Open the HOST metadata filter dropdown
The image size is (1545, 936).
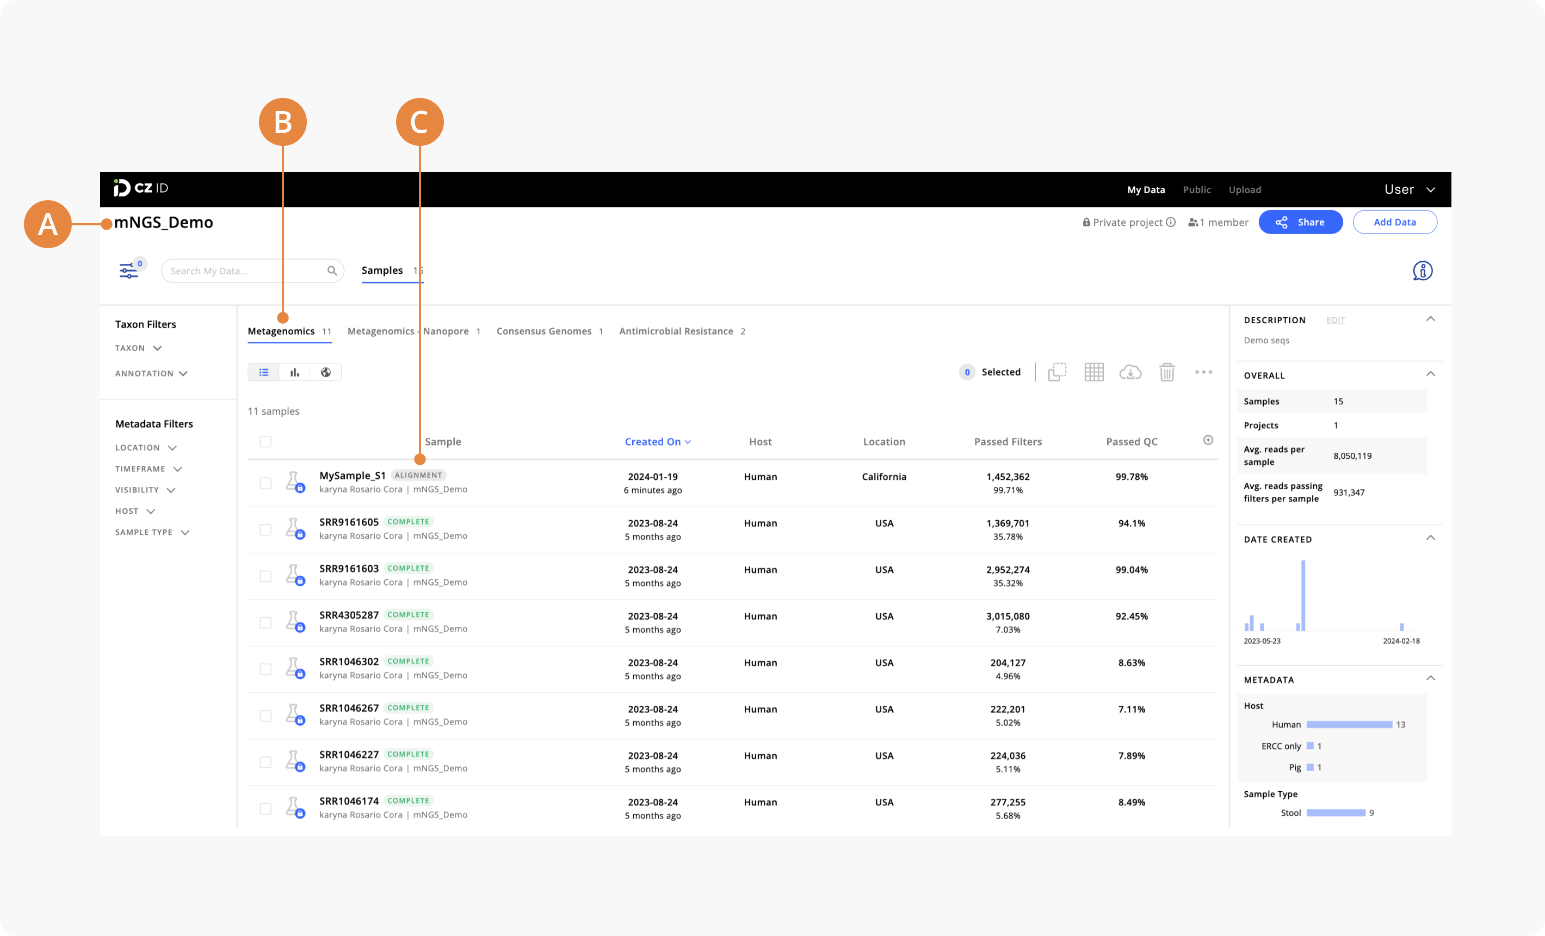coord(134,510)
